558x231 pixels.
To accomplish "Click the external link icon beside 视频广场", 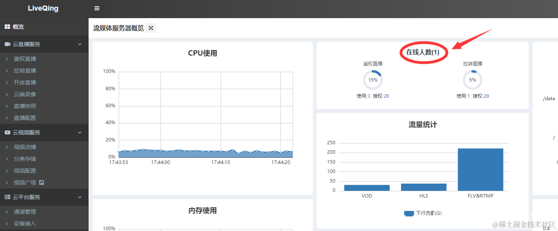I will pyautogui.click(x=42, y=183).
